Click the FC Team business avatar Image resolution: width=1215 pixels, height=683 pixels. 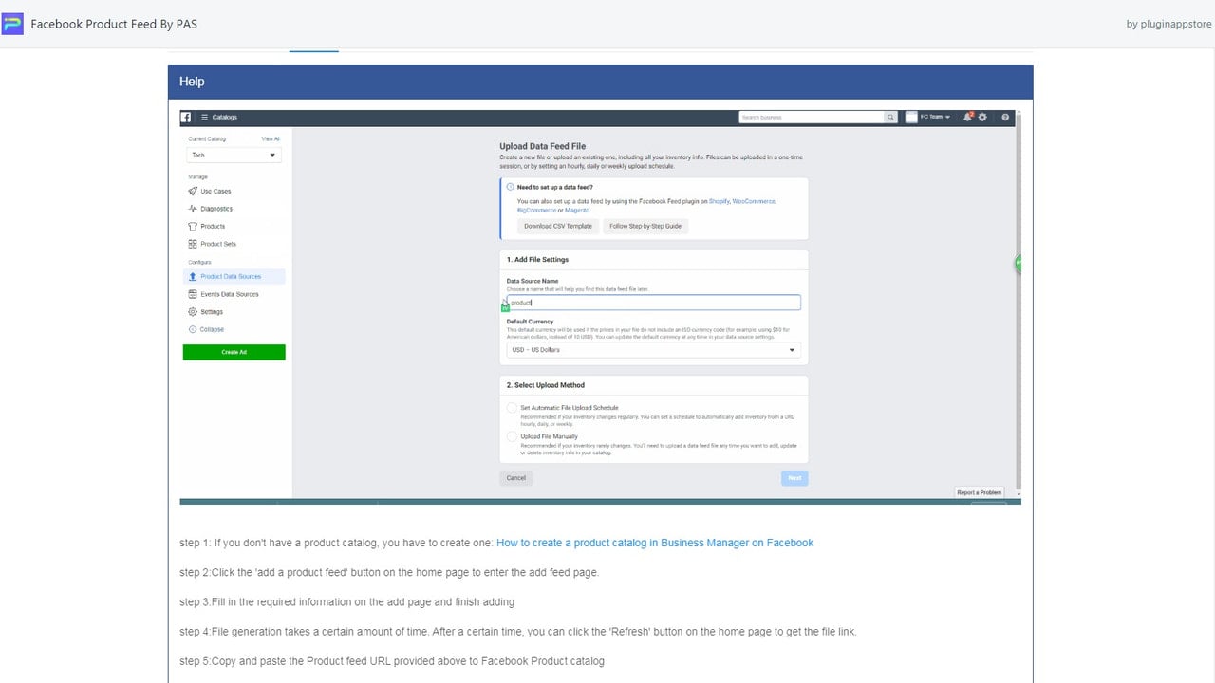pyautogui.click(x=911, y=117)
